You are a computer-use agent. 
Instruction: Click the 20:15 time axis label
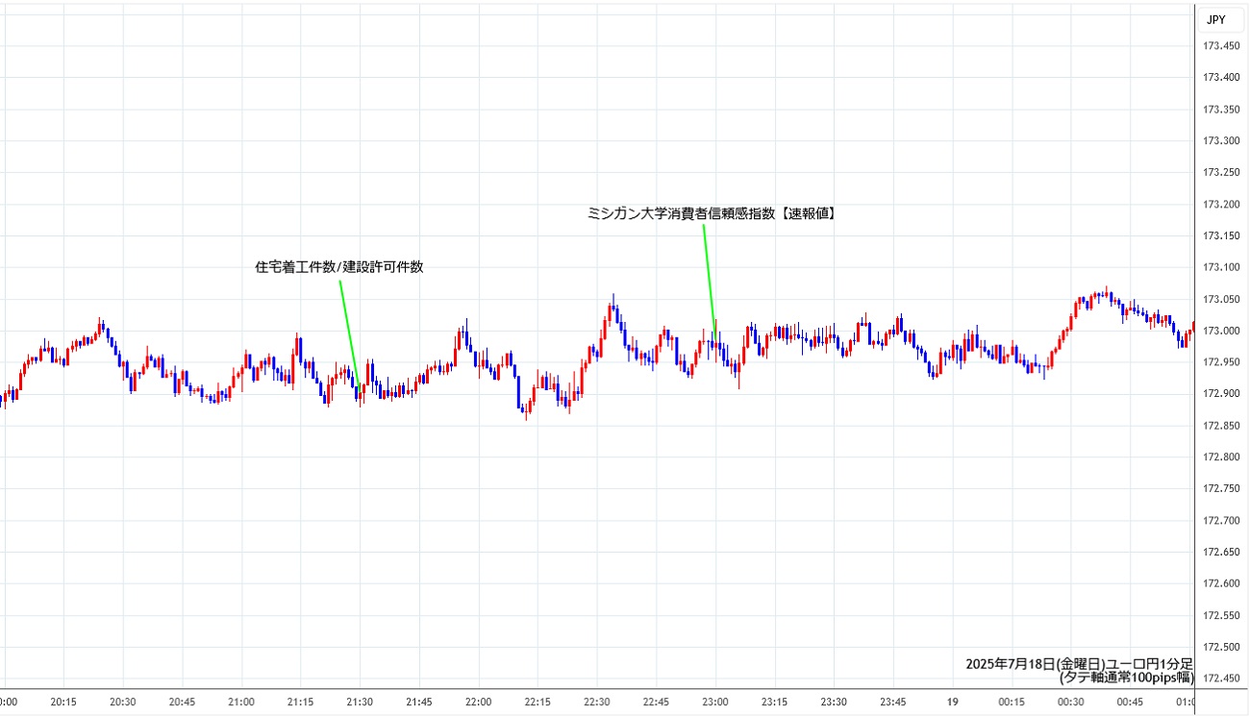point(63,703)
